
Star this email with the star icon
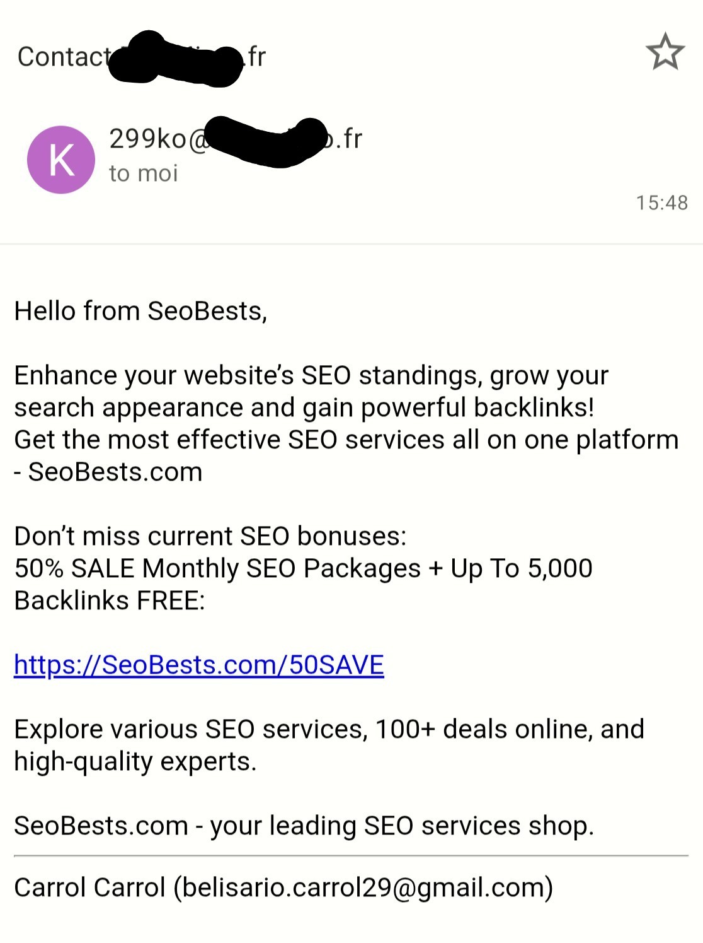pos(665,52)
